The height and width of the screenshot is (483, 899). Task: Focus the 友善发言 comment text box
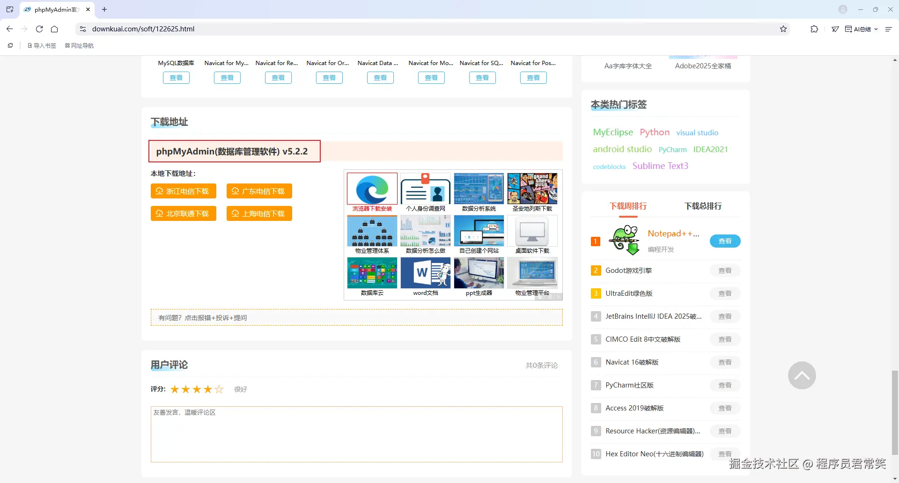357,434
